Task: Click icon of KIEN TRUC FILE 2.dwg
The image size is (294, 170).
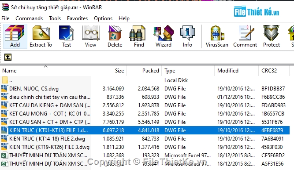Action: [4, 138]
